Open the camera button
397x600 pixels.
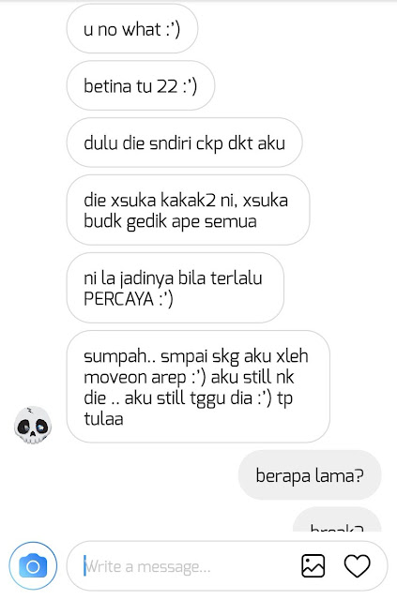(x=33, y=565)
